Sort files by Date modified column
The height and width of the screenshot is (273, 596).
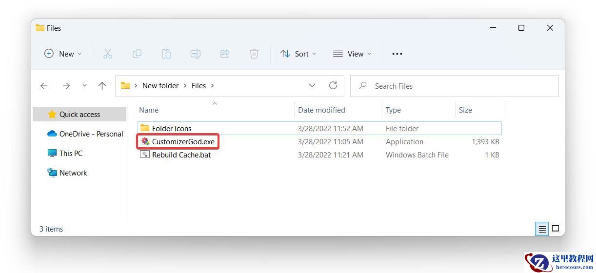point(321,110)
